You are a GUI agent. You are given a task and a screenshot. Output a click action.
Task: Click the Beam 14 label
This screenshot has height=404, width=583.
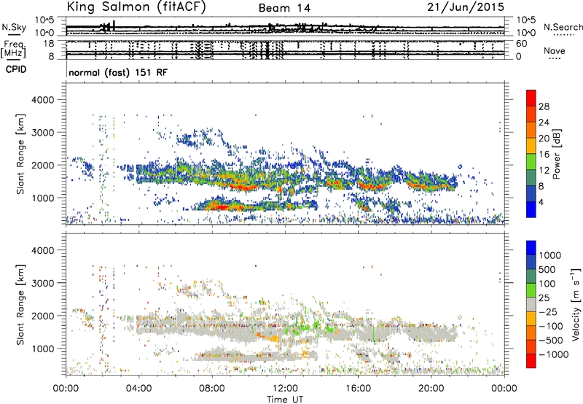pos(284,8)
